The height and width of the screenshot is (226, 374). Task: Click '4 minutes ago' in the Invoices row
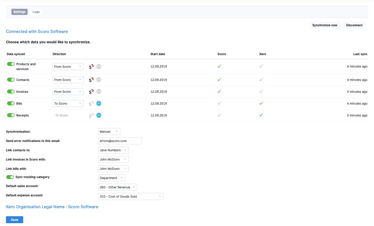[x=357, y=92]
